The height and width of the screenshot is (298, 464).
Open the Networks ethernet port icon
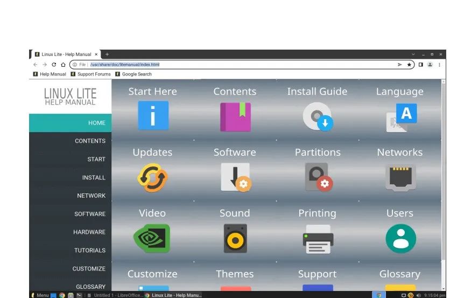point(400,177)
